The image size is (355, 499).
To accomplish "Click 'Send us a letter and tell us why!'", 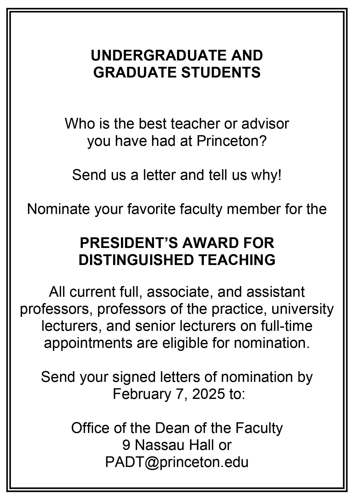I will [x=177, y=175].
